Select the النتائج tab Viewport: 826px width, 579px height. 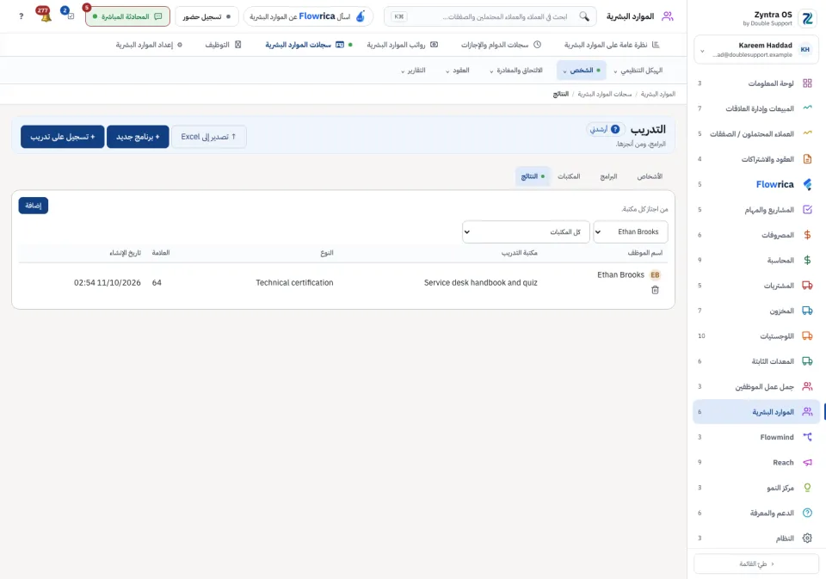click(533, 176)
